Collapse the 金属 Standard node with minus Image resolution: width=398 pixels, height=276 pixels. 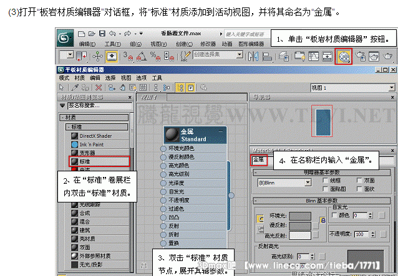(221, 131)
